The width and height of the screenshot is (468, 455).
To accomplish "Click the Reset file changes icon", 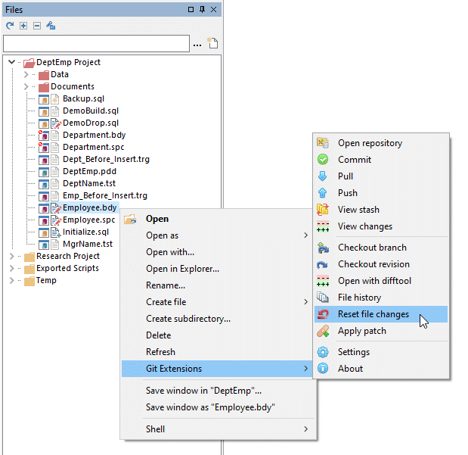I will (x=323, y=314).
